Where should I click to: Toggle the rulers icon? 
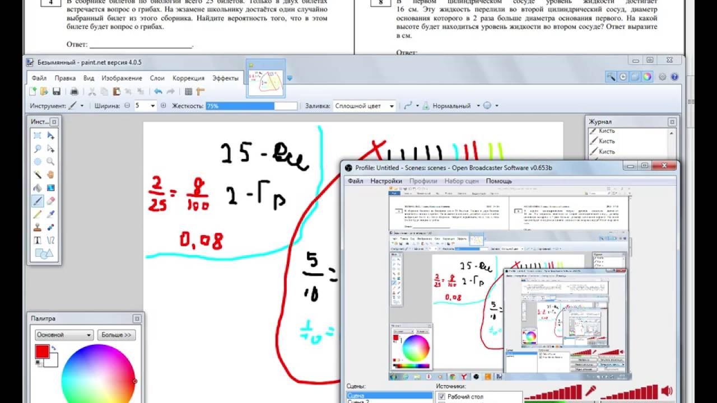201,91
